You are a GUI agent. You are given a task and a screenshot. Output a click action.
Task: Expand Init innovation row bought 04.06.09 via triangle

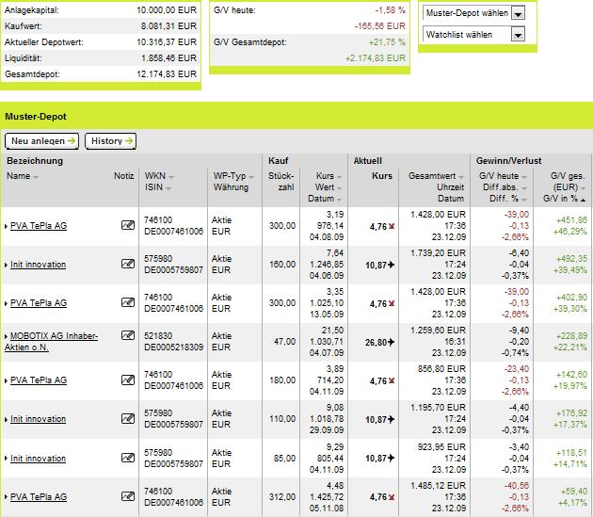(x=6, y=265)
